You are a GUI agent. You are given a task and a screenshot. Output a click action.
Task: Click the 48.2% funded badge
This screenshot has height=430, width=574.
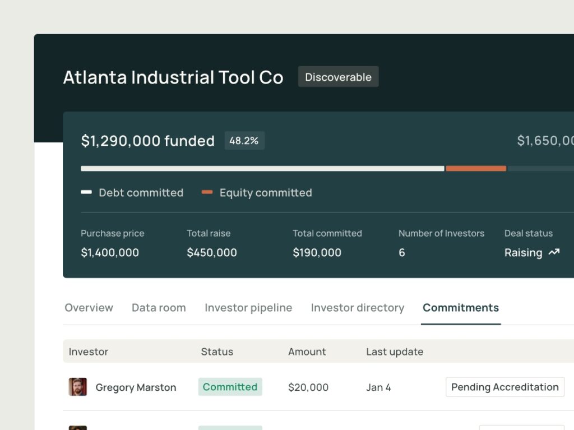click(x=244, y=141)
